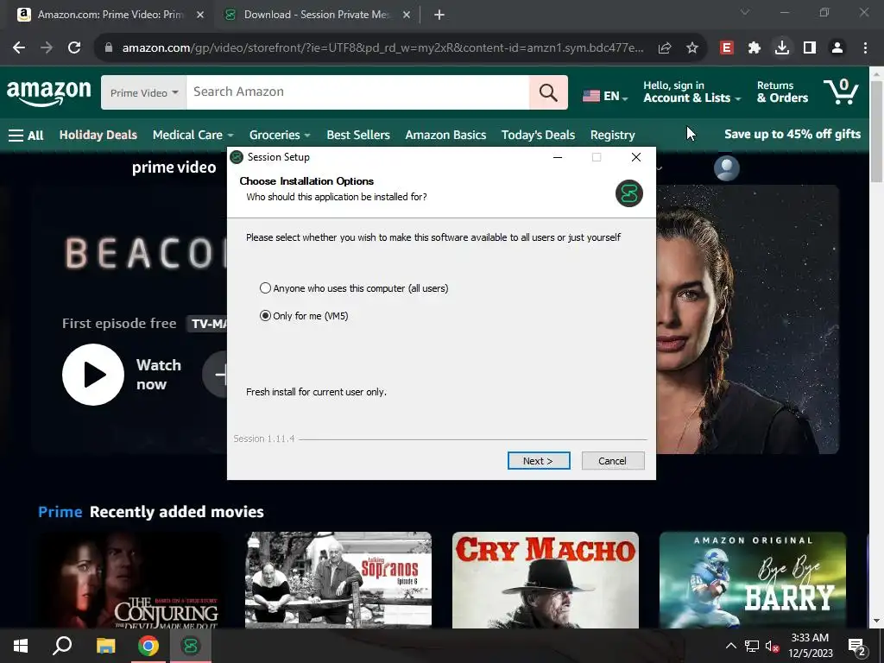Screen dimensions: 884x663
Task: Click page vertical scrollbar
Action: click(876, 131)
